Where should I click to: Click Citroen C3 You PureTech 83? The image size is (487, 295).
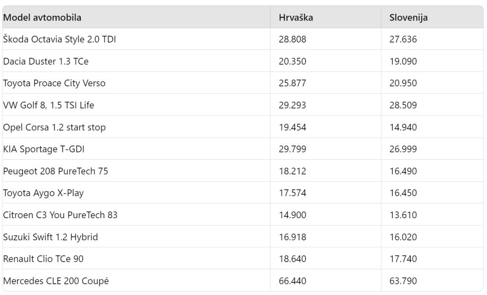pos(60,215)
